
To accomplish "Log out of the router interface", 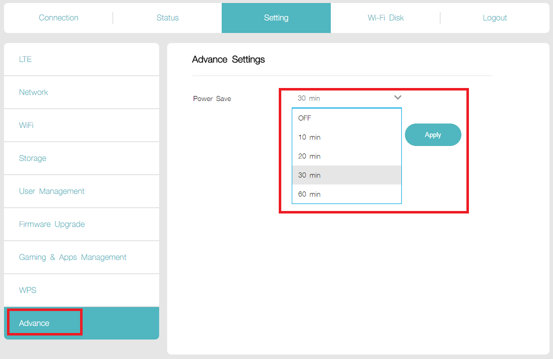I will [494, 17].
